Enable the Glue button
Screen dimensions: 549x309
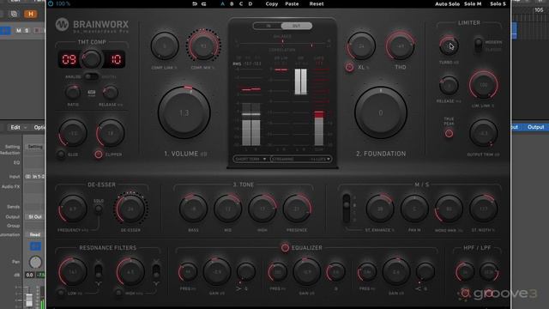tap(61, 154)
